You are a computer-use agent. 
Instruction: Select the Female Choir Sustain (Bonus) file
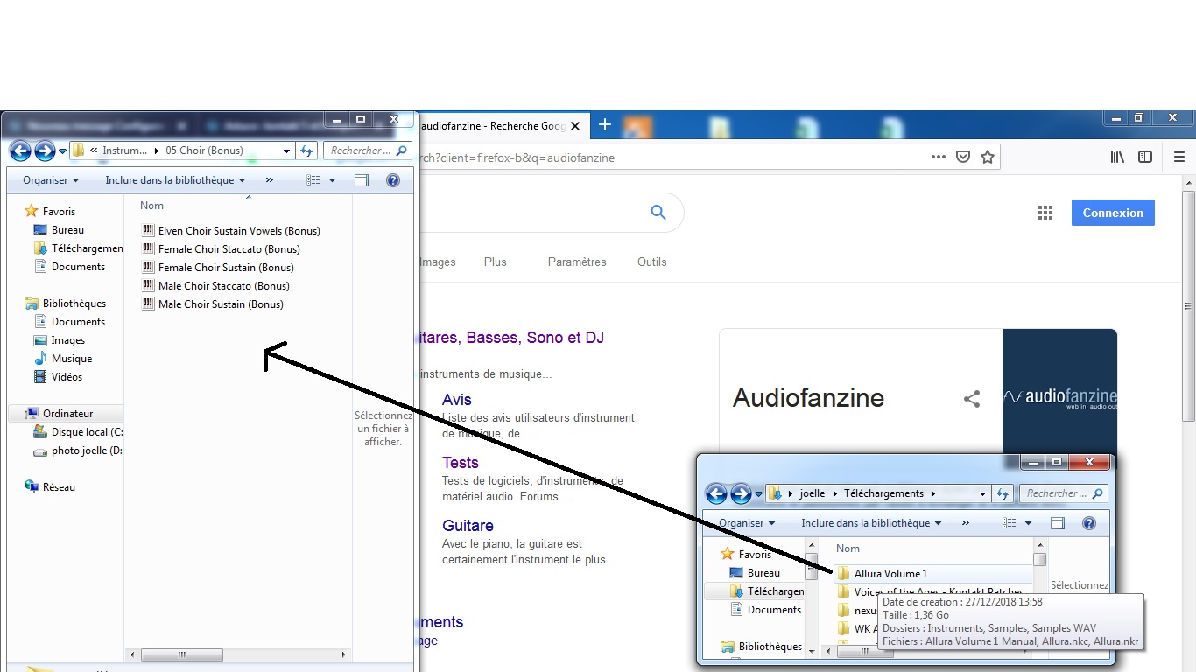tap(218, 268)
